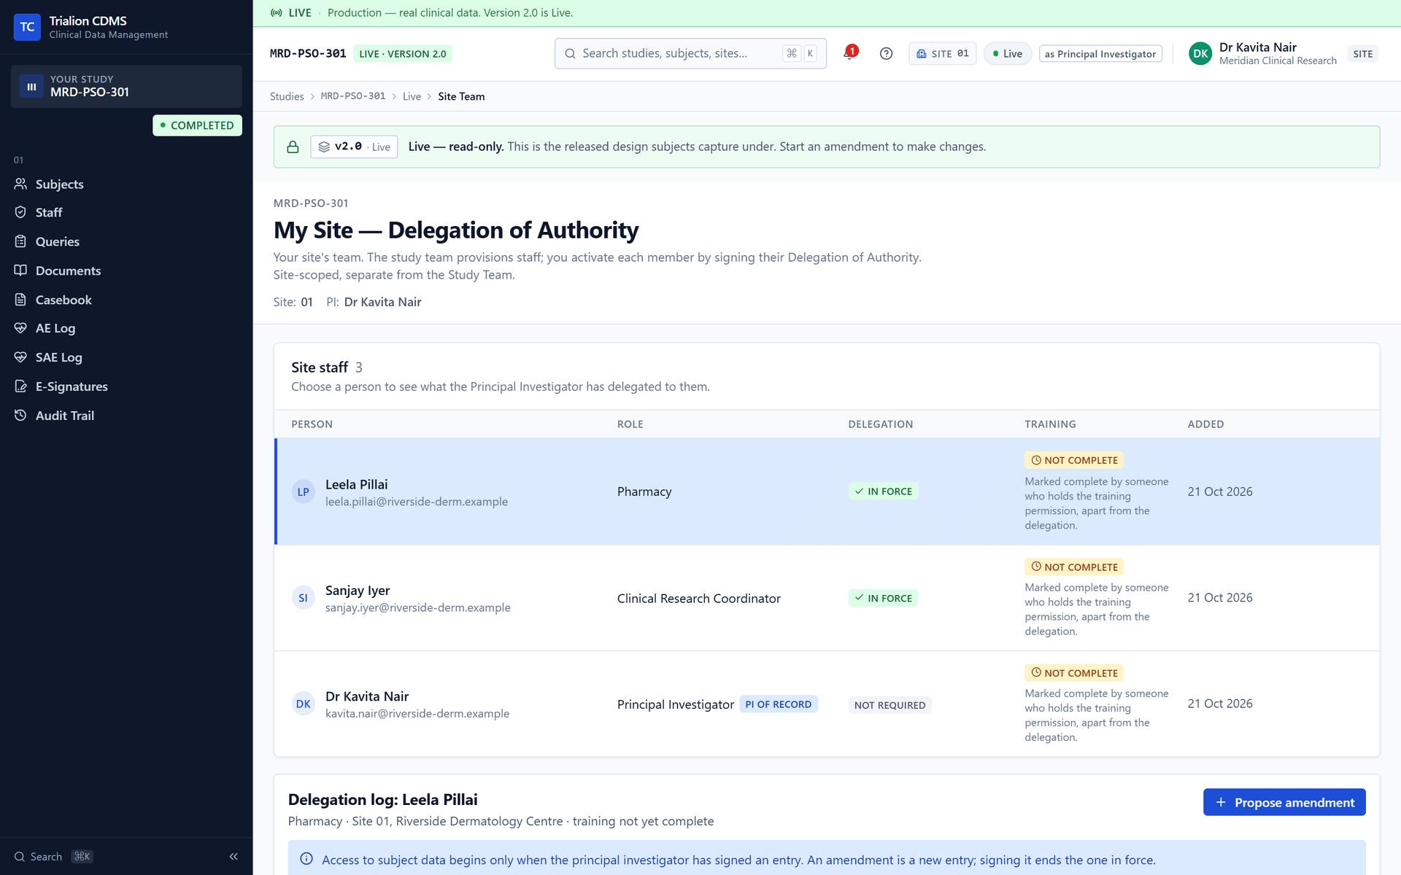1401x875 pixels.
Task: Click the Trialion CDMS TC logo
Action: (x=27, y=27)
